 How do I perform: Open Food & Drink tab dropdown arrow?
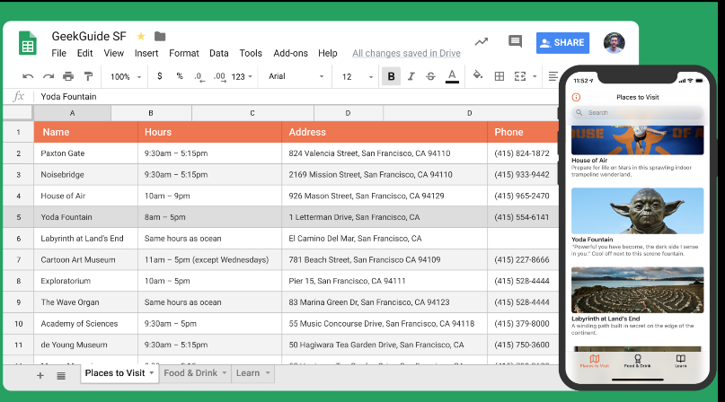pos(225,373)
